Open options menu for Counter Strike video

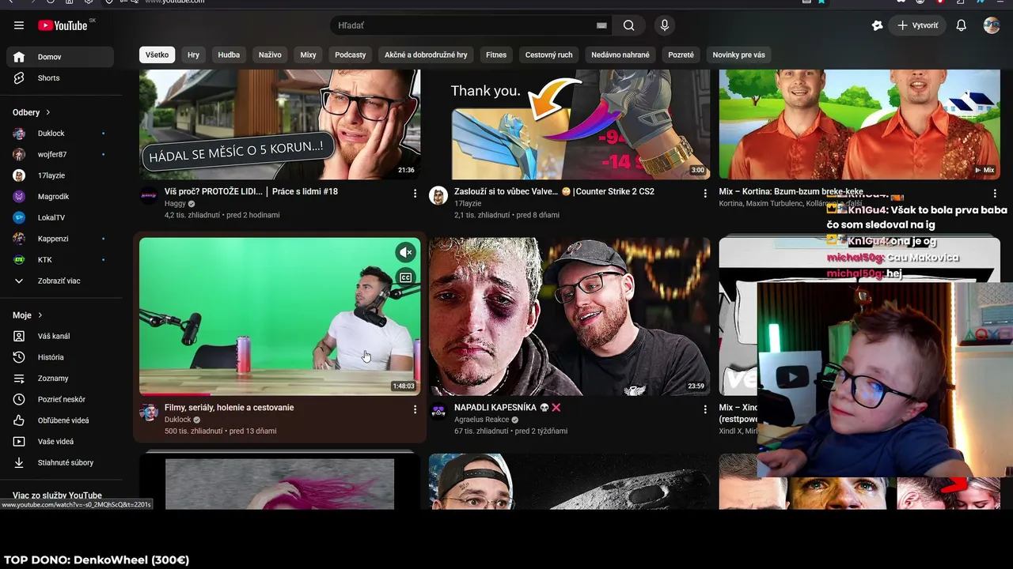(705, 193)
